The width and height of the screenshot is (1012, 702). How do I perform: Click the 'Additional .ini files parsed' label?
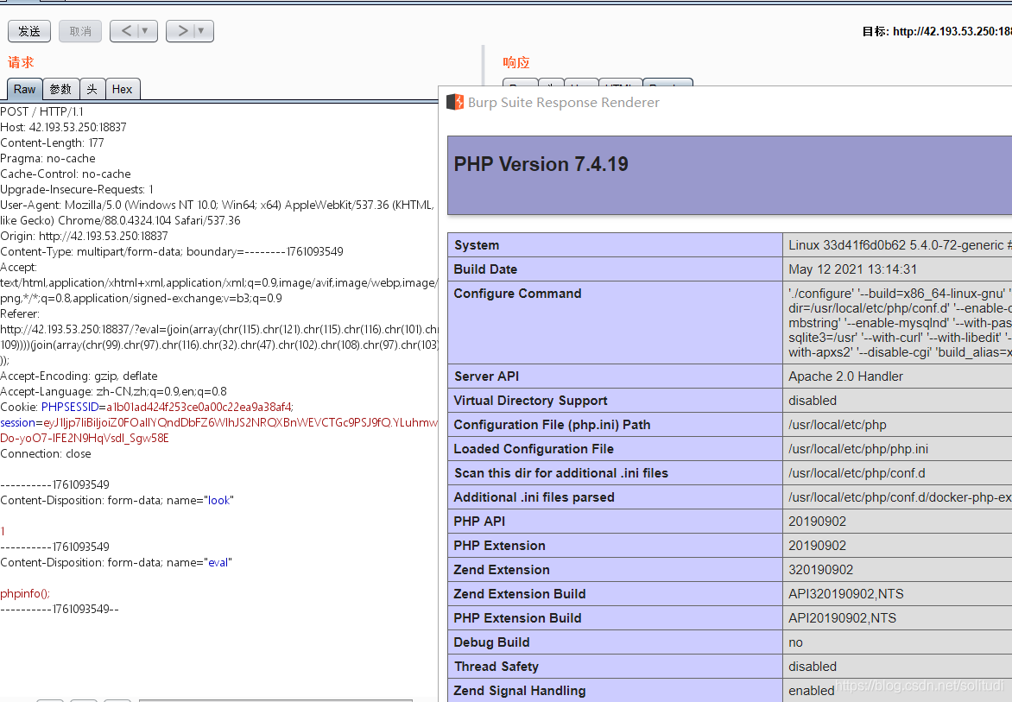tap(534, 497)
